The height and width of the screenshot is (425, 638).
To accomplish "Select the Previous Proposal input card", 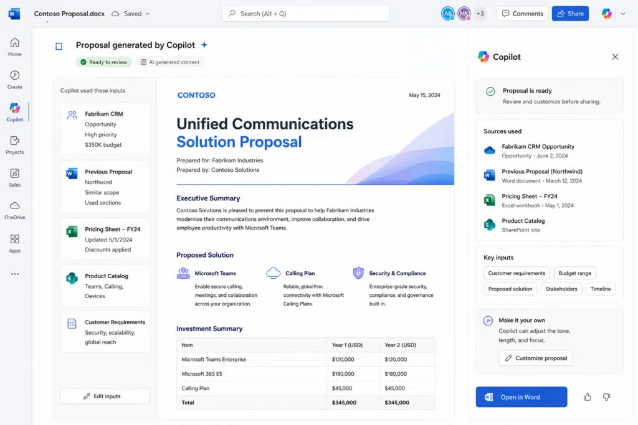I will [105, 187].
